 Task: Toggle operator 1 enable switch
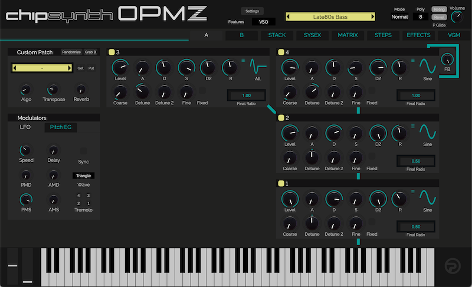[x=281, y=183]
